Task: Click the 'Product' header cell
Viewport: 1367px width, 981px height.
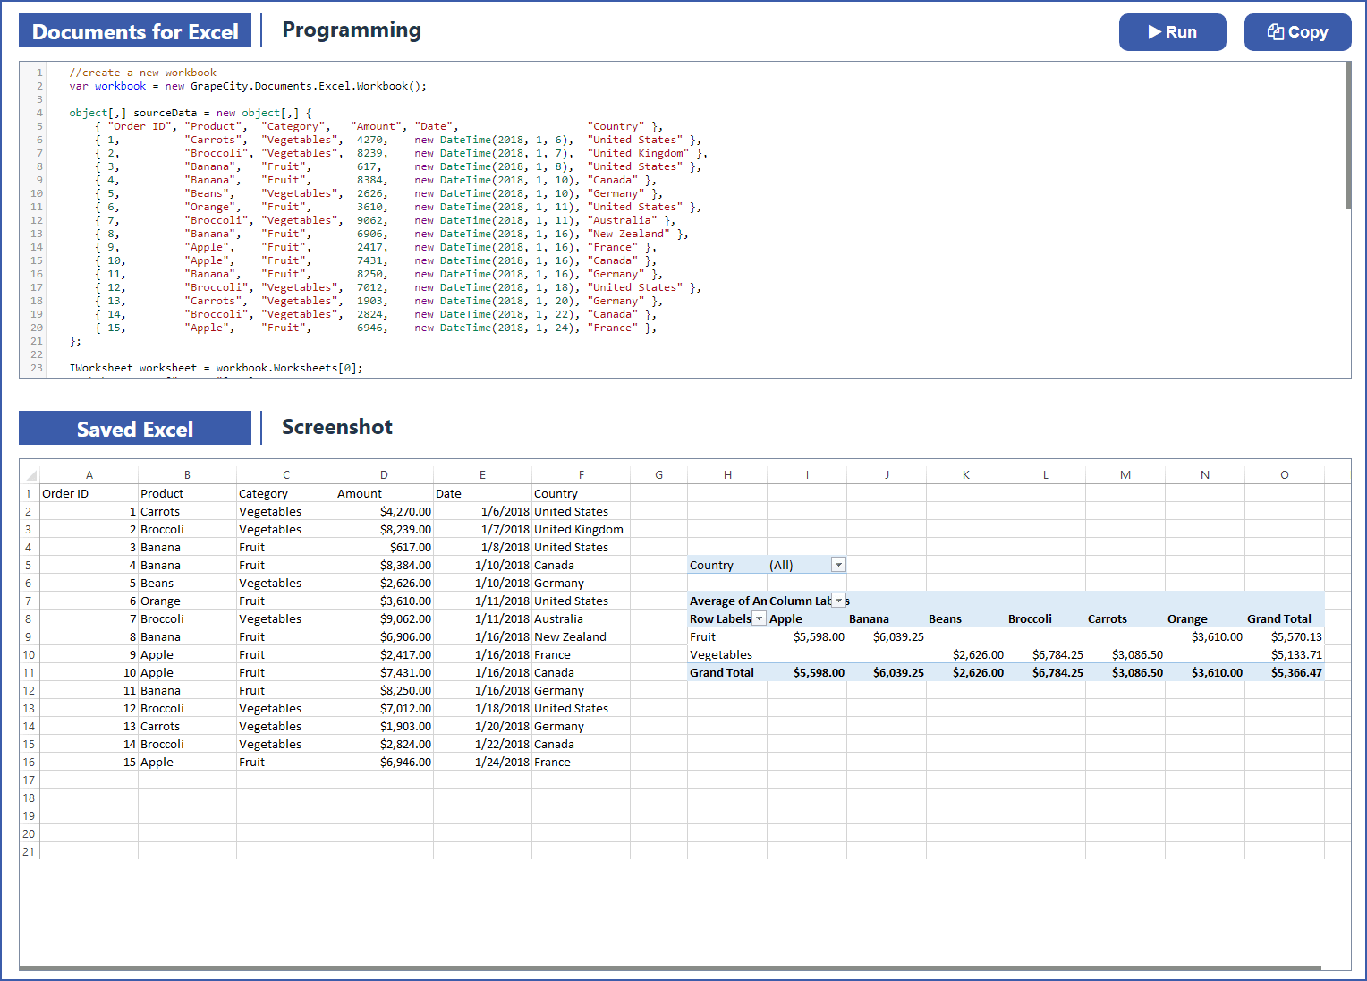Action: click(187, 493)
